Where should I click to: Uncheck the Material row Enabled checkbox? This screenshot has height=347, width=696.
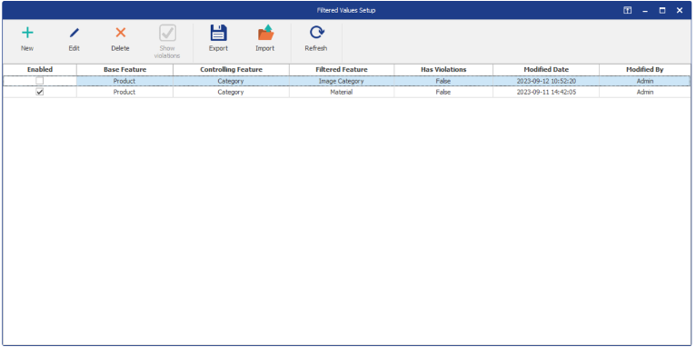[x=40, y=92]
